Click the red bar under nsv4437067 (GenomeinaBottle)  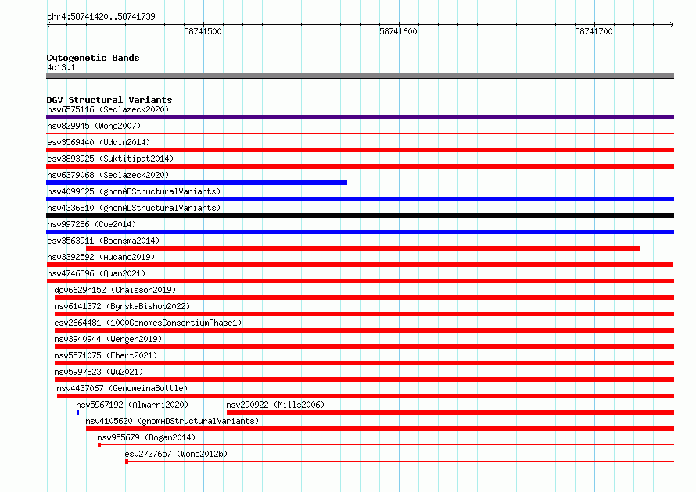[365, 396]
